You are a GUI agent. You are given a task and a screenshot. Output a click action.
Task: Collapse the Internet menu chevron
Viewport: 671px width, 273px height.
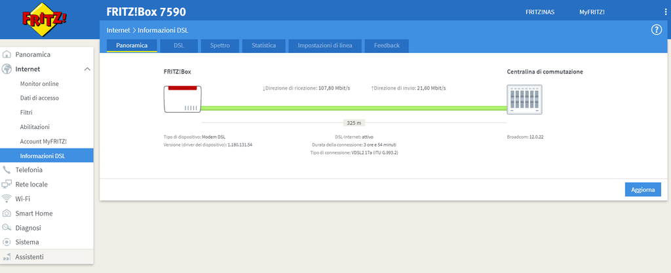87,69
